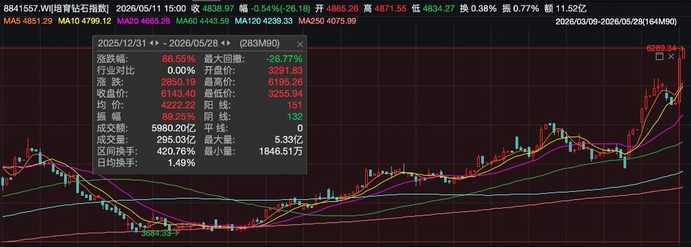
Task: Click the 最大量 value 5.33亿
Action: (288, 140)
